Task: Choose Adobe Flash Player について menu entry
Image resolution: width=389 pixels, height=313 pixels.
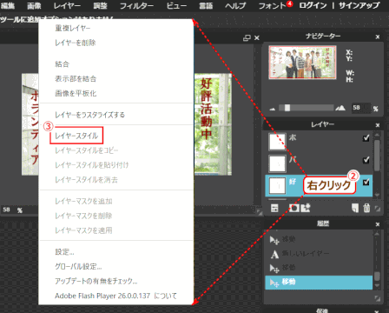Action: pos(115,296)
